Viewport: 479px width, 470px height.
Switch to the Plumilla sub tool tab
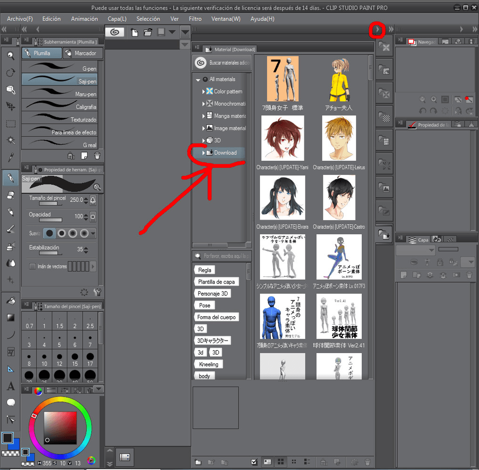click(x=42, y=53)
